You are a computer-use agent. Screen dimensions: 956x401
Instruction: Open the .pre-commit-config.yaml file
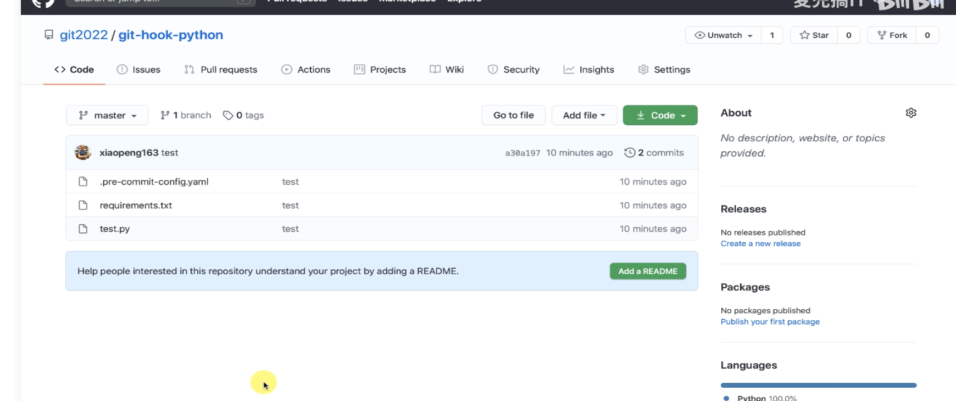click(x=154, y=182)
